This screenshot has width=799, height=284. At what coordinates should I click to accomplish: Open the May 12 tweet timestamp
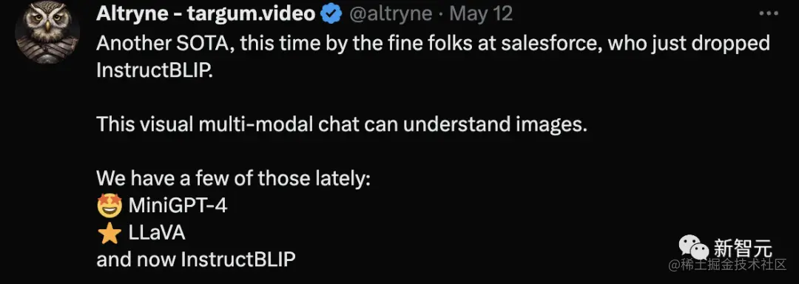[481, 14]
